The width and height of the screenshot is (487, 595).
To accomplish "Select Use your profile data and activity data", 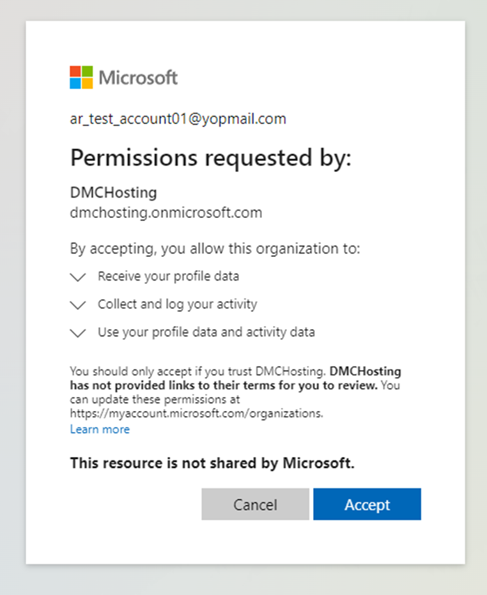I will pos(206,332).
